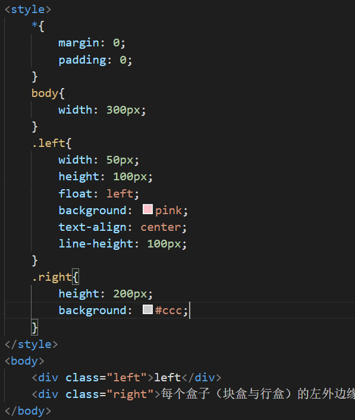Image resolution: width=355 pixels, height=420 pixels.
Task: Click the Chinese text inside right div
Action: [258, 394]
